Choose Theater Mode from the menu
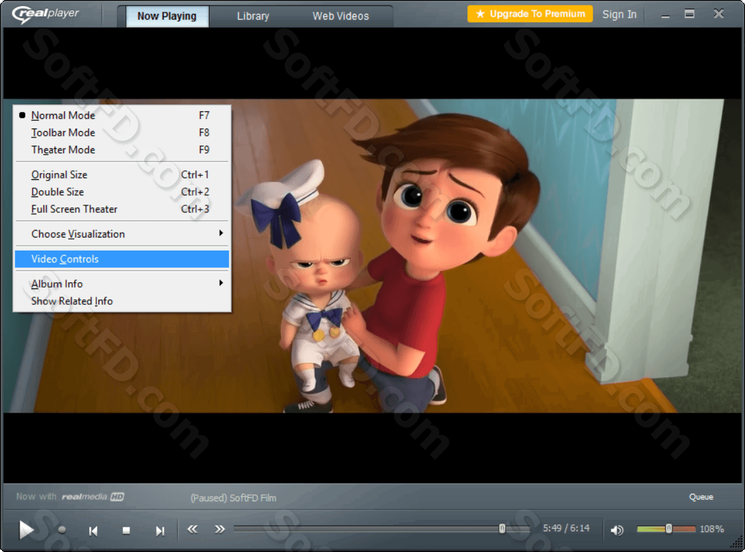 [122, 150]
